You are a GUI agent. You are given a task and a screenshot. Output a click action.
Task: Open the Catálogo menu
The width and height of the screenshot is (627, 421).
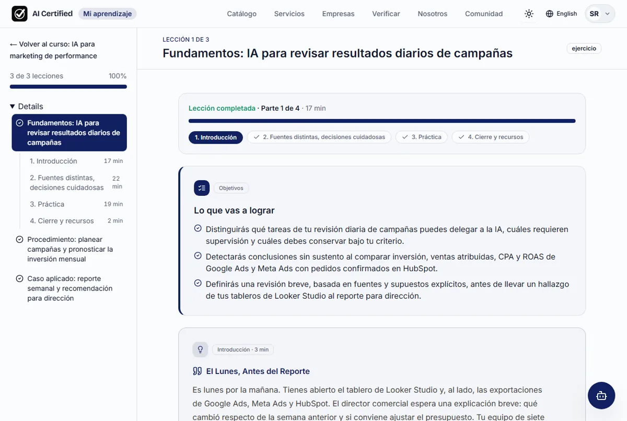tap(241, 14)
